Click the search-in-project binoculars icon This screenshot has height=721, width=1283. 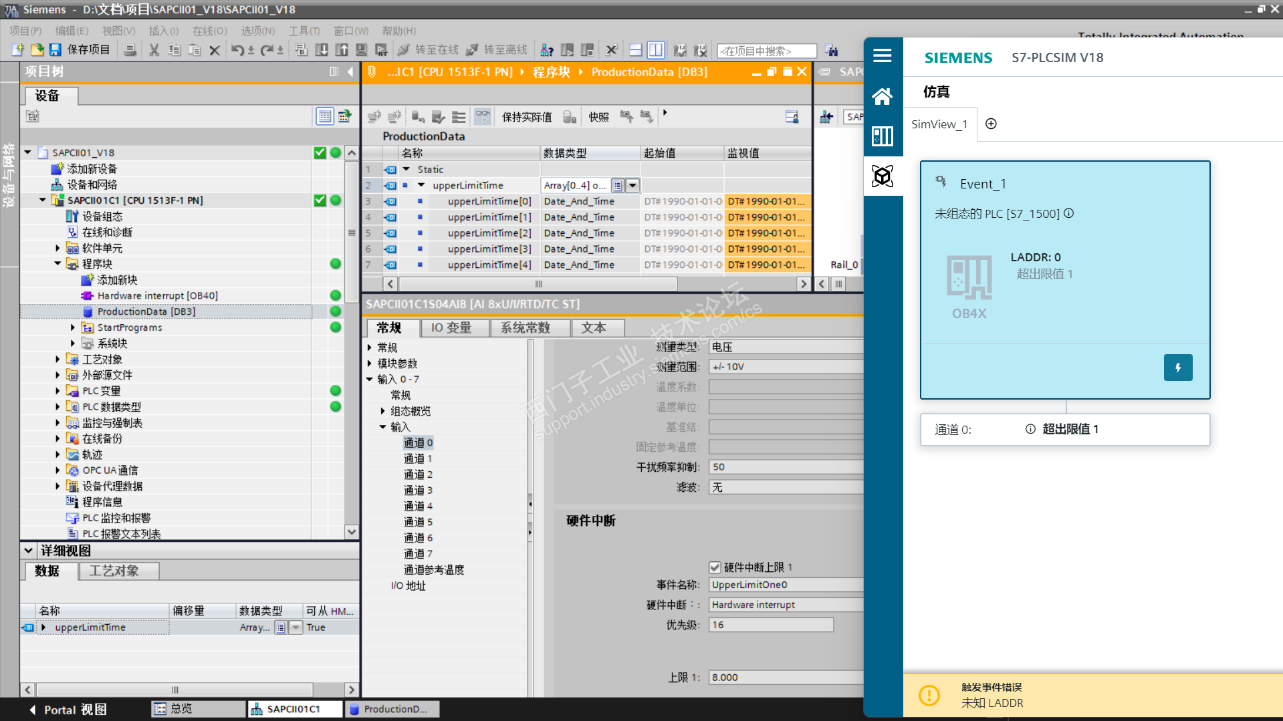(x=832, y=50)
